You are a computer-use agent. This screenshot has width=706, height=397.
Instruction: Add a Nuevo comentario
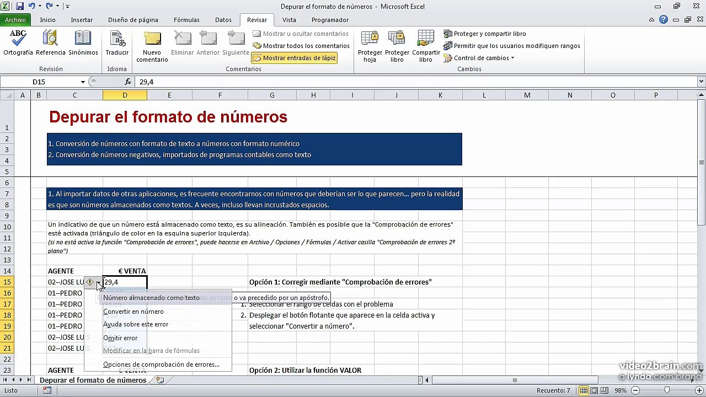tap(152, 46)
